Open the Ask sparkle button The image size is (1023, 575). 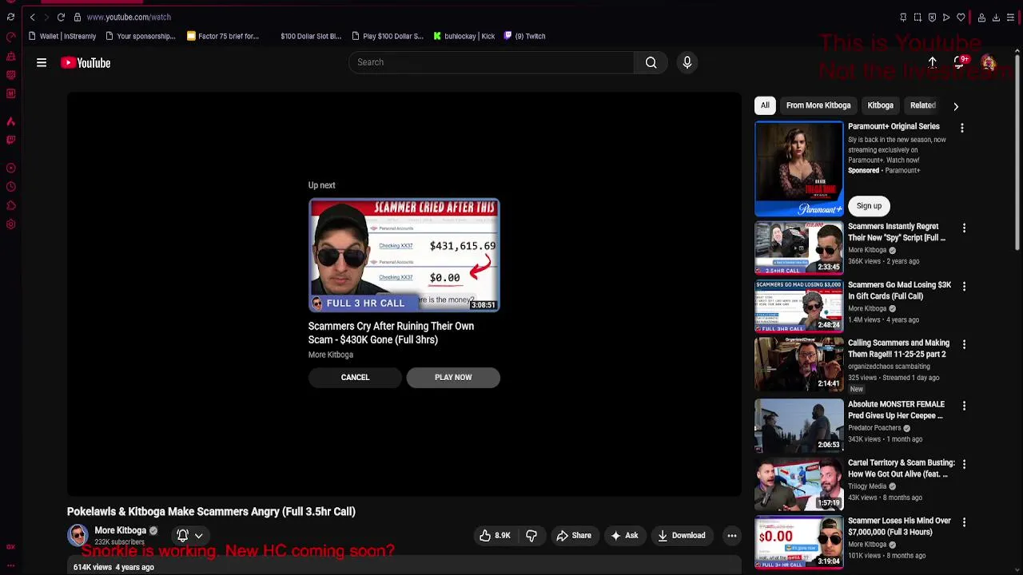tap(624, 535)
